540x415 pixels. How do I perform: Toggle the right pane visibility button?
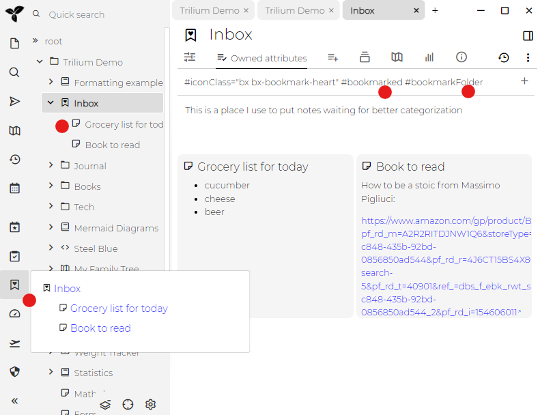[x=528, y=35]
